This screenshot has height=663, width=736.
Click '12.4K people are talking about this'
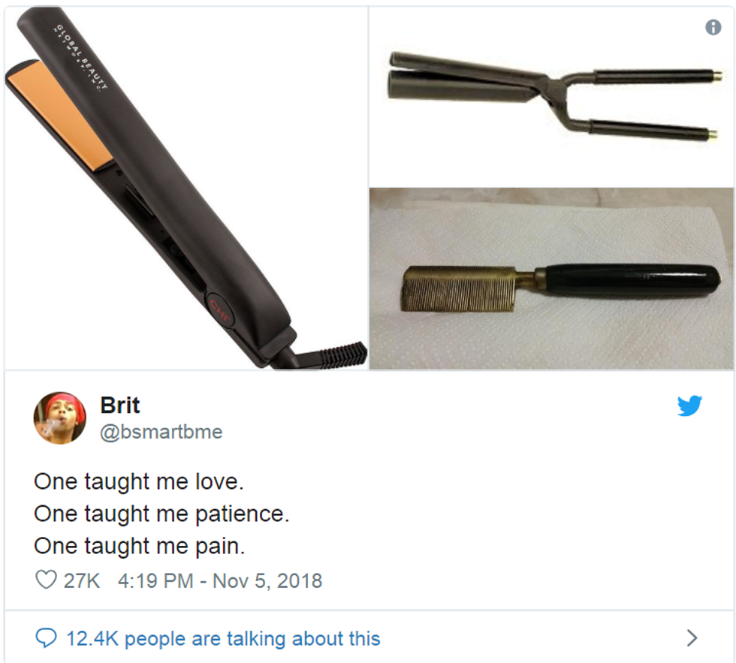point(224,639)
